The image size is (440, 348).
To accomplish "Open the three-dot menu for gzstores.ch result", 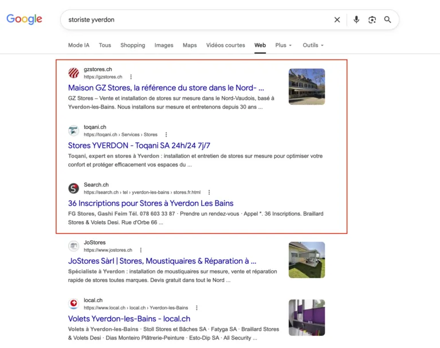I will [131, 77].
